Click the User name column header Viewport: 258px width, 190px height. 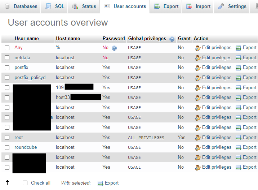pyautogui.click(x=27, y=38)
